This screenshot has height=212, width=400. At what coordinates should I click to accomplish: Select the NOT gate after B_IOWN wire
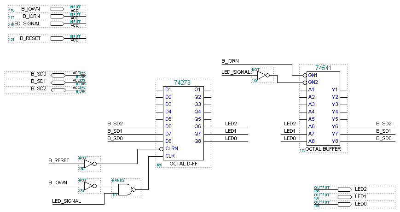point(89,185)
